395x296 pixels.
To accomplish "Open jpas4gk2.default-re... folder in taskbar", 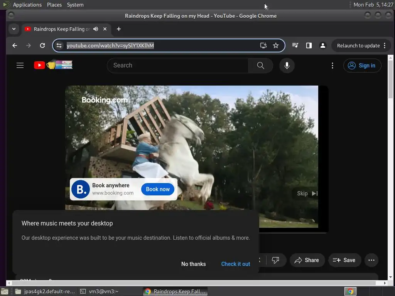I will (45, 291).
